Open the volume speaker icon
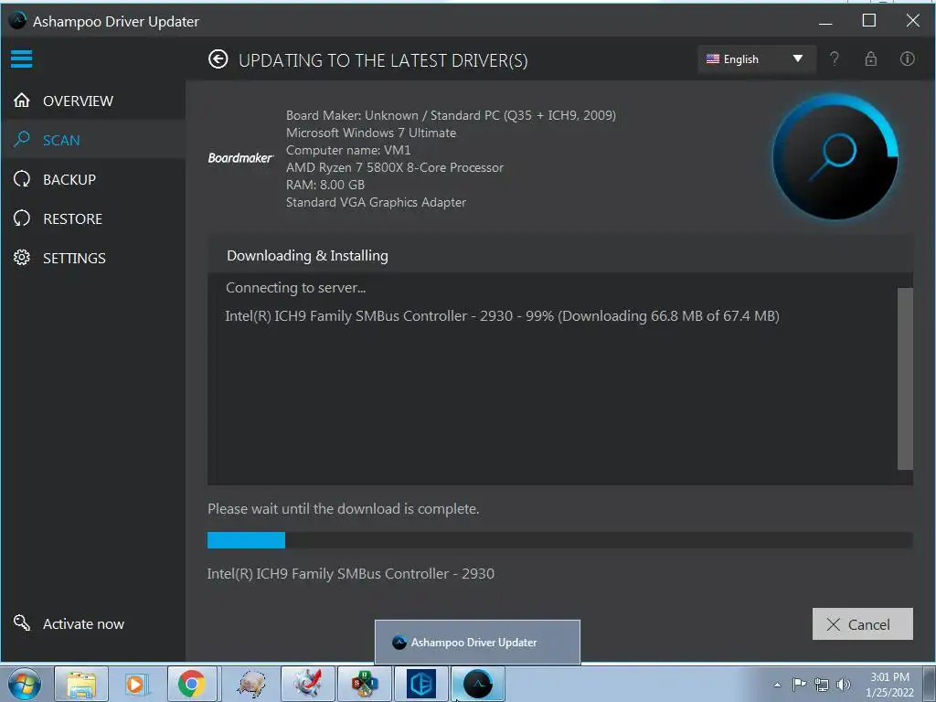 click(843, 685)
